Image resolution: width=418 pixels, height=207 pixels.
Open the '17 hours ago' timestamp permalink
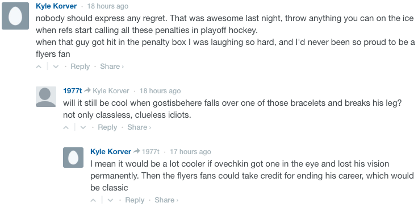(x=190, y=152)
